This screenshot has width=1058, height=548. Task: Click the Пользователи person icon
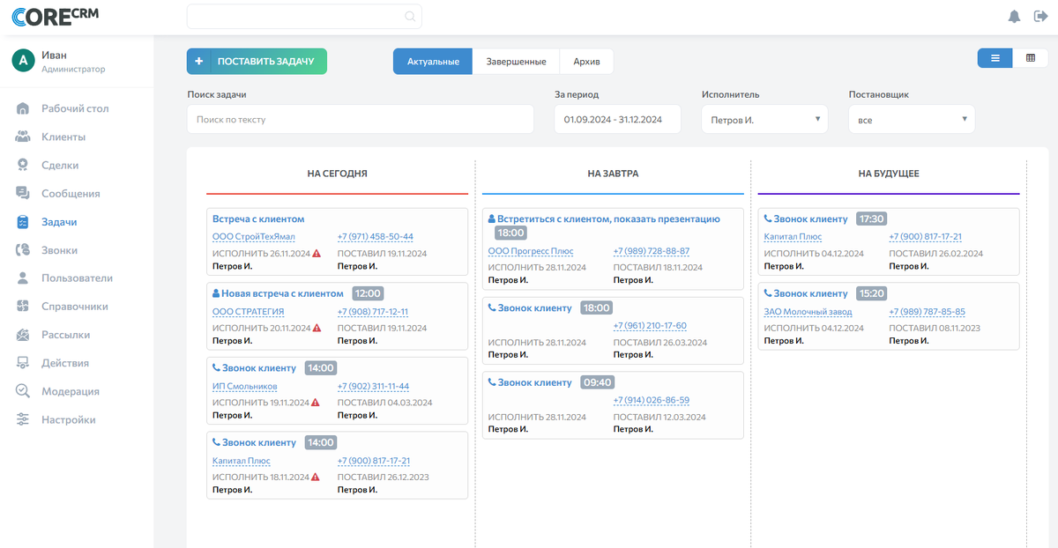(24, 278)
